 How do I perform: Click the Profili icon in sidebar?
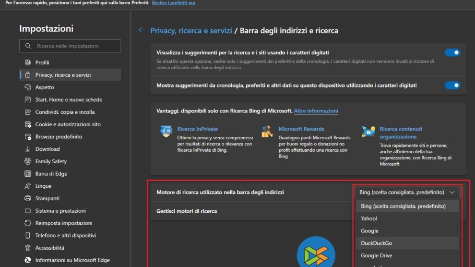(x=27, y=62)
